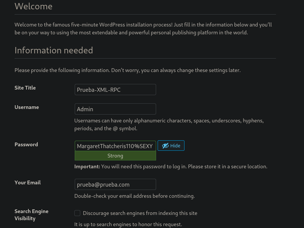Click the Your Email label
Image resolution: width=304 pixels, height=228 pixels.
(28, 182)
